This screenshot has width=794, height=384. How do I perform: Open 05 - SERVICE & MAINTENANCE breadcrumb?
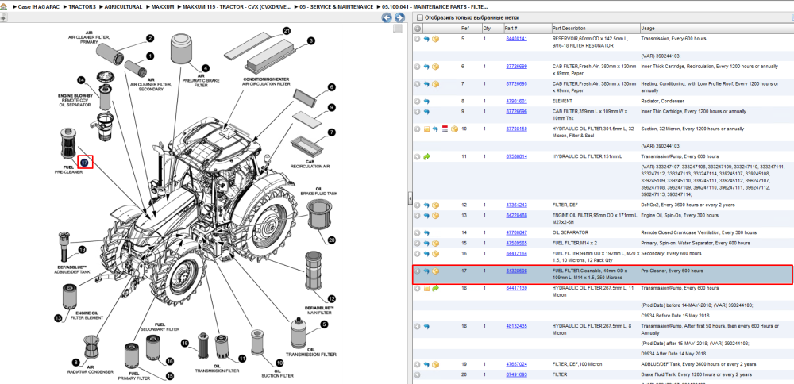pyautogui.click(x=336, y=7)
